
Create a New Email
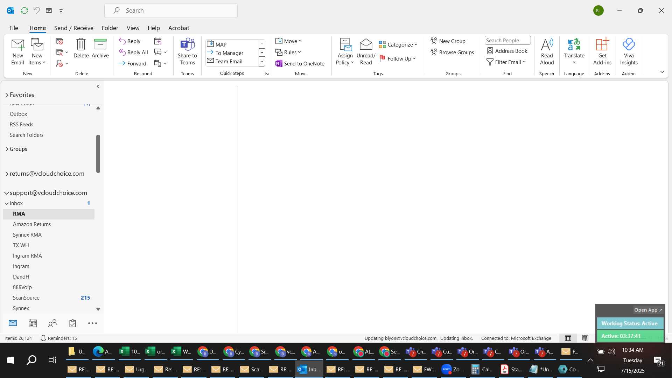(17, 52)
